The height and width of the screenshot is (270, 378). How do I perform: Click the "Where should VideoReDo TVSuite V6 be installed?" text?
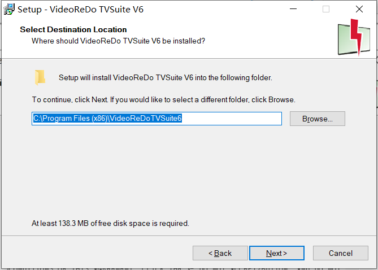click(x=118, y=41)
